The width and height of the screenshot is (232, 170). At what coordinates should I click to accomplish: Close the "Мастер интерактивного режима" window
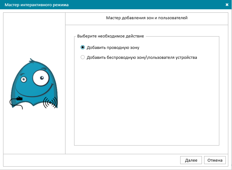point(227,5)
